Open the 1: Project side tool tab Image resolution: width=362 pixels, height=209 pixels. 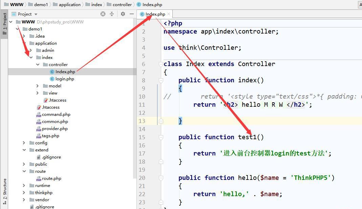pos(4,24)
